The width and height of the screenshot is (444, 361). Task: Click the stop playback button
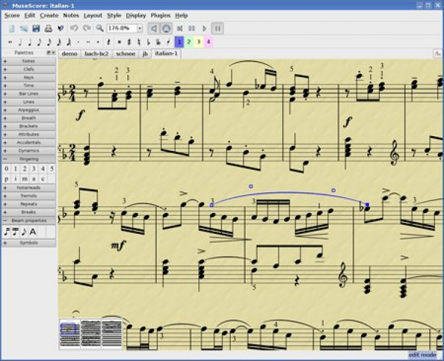pos(192,28)
